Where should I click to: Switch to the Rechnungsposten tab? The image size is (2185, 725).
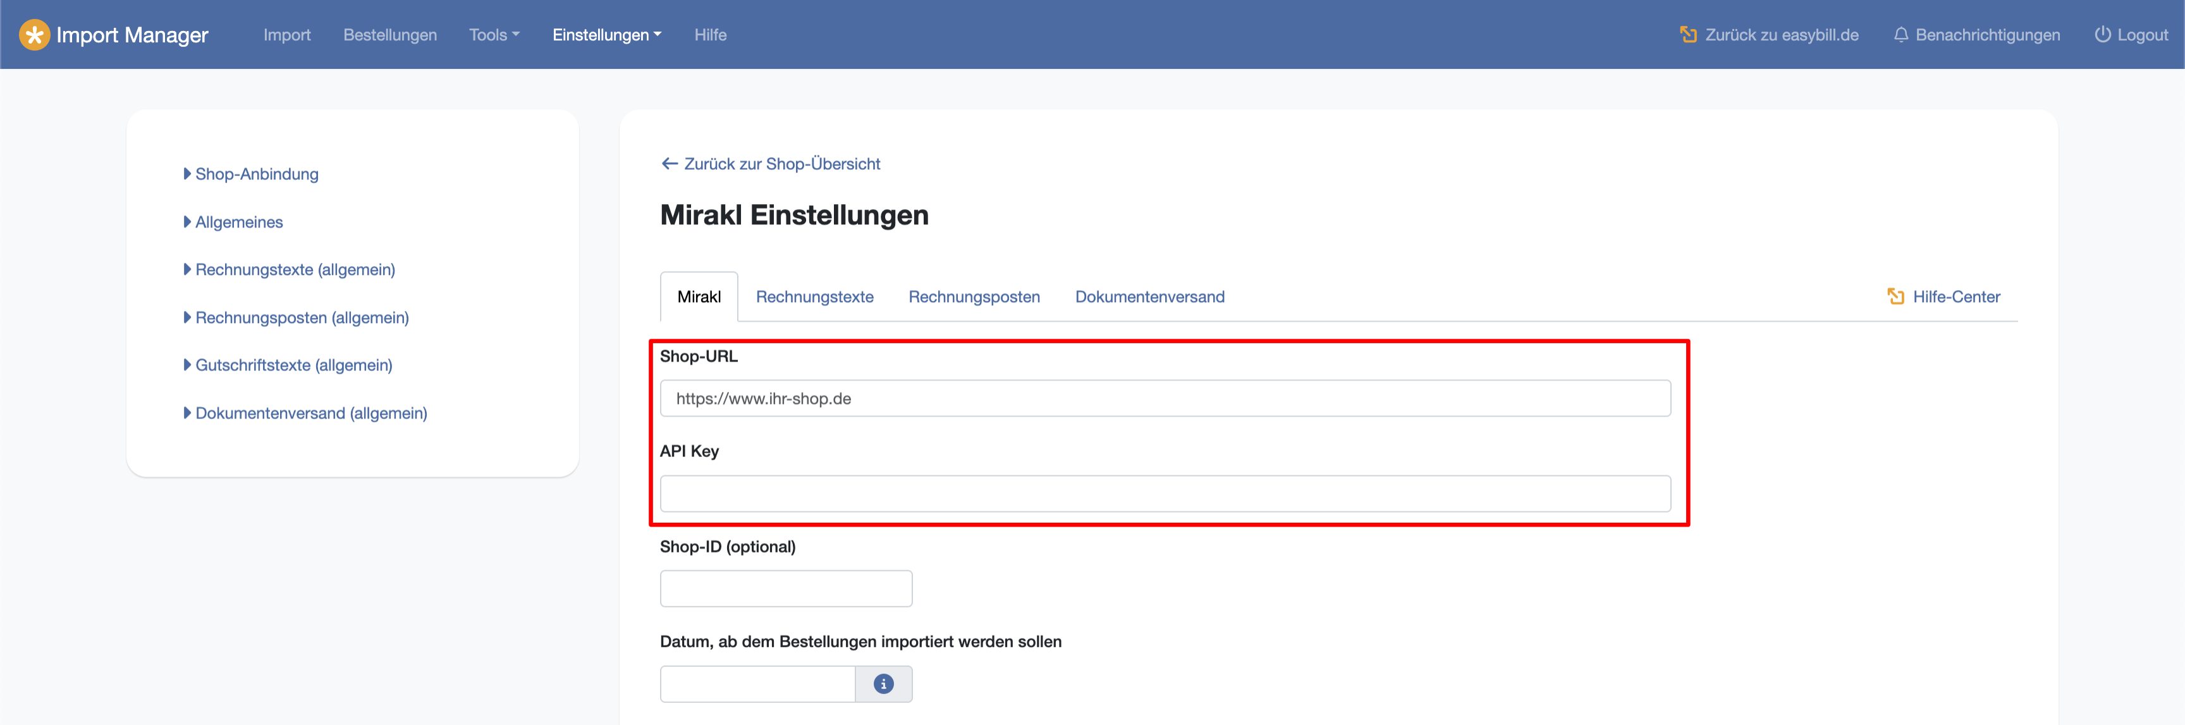click(973, 297)
